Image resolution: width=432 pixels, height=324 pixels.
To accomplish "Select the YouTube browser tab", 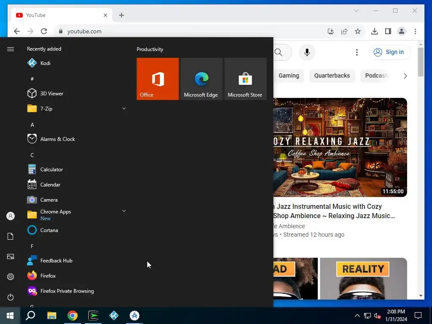I will pos(62,15).
